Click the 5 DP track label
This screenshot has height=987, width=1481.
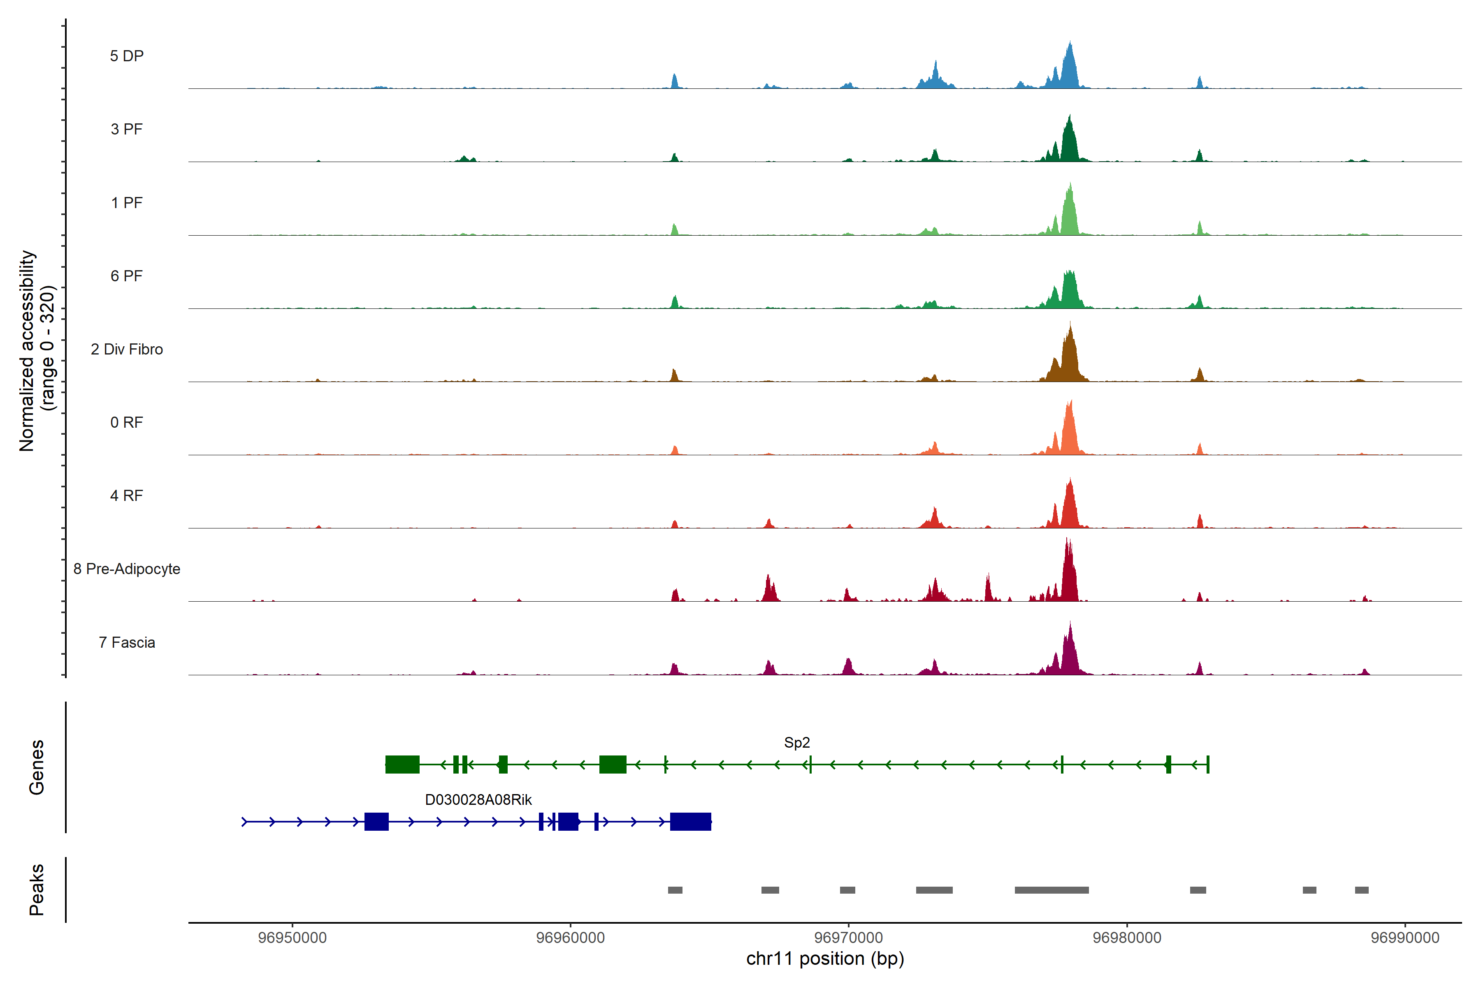tap(127, 56)
